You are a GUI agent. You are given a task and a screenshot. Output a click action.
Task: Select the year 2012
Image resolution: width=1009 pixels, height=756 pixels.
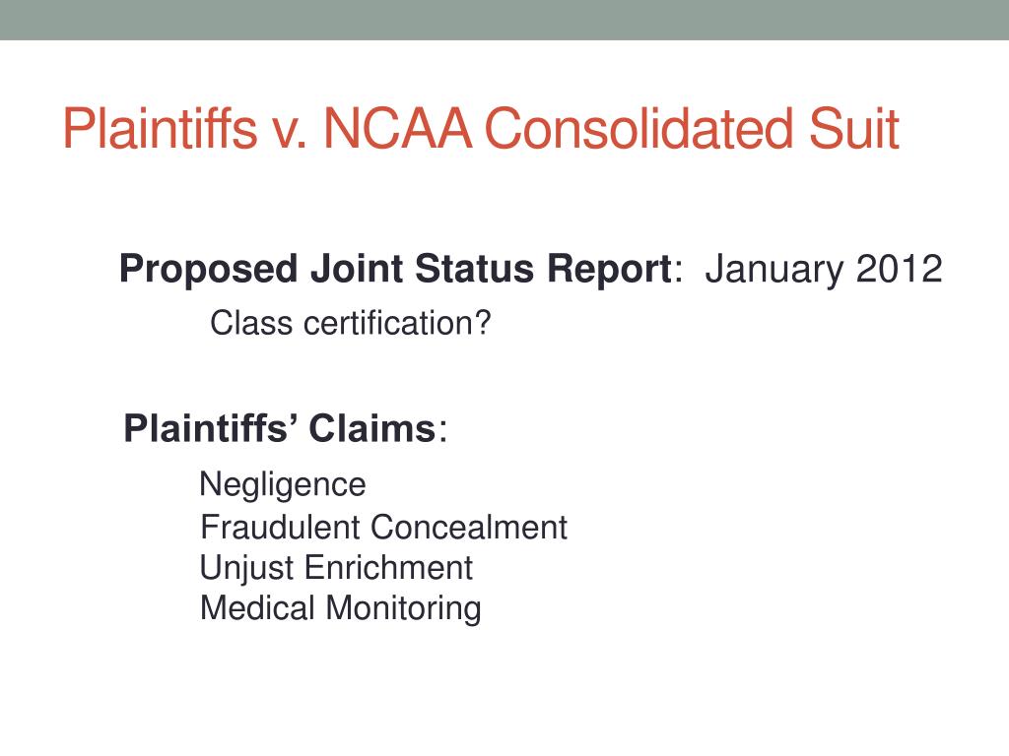tap(899, 269)
